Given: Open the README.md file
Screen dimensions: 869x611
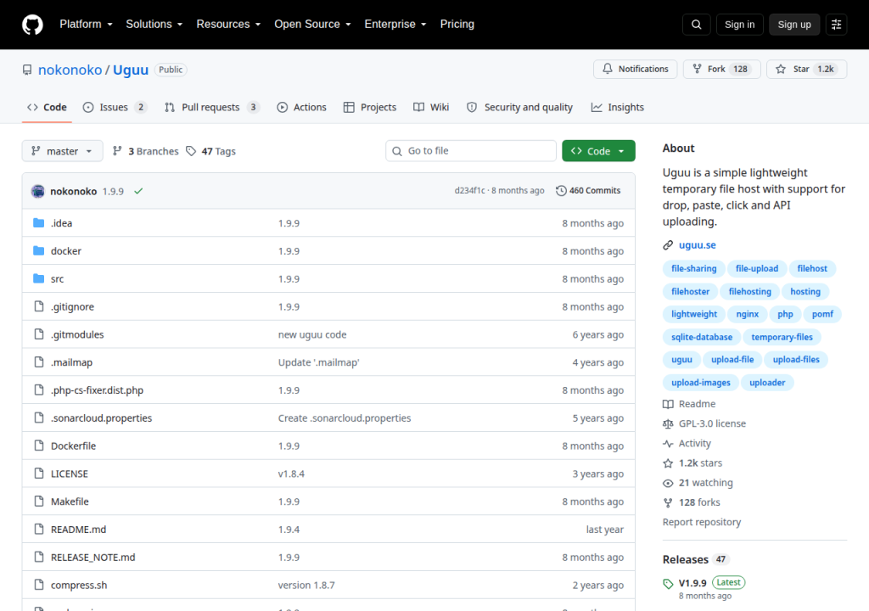Looking at the screenshot, I should [78, 530].
